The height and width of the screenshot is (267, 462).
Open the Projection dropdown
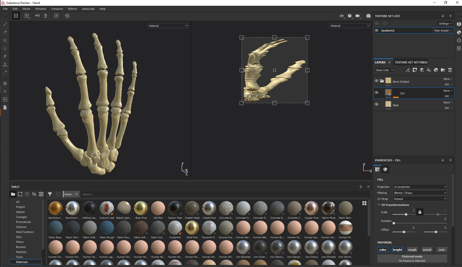(420, 187)
